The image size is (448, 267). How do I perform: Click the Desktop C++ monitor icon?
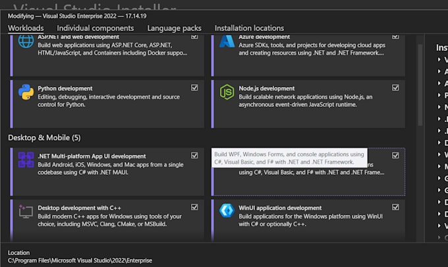click(x=26, y=211)
